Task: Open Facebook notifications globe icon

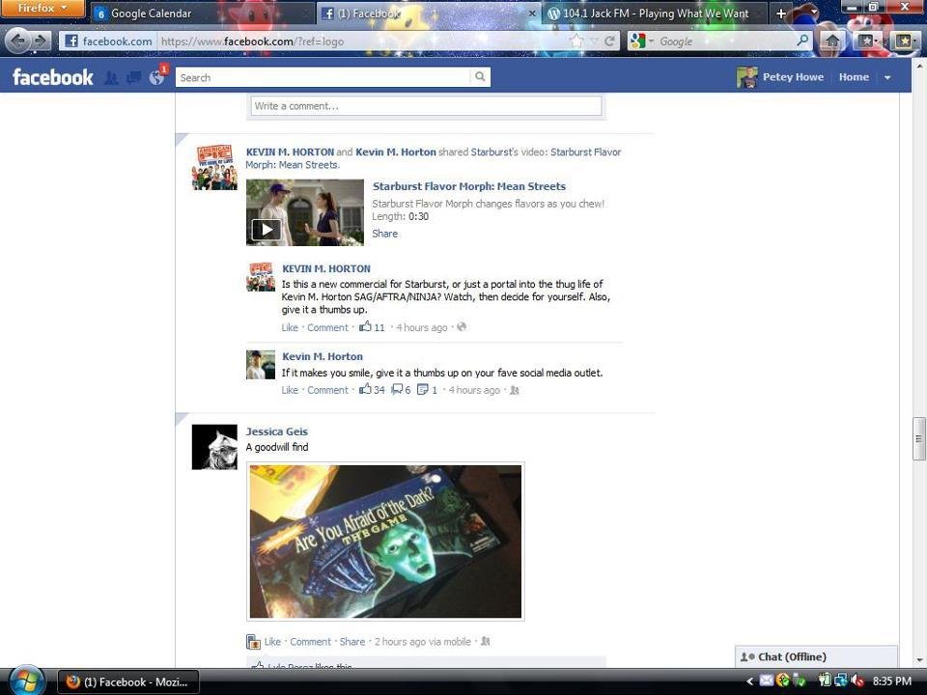Action: click(156, 77)
